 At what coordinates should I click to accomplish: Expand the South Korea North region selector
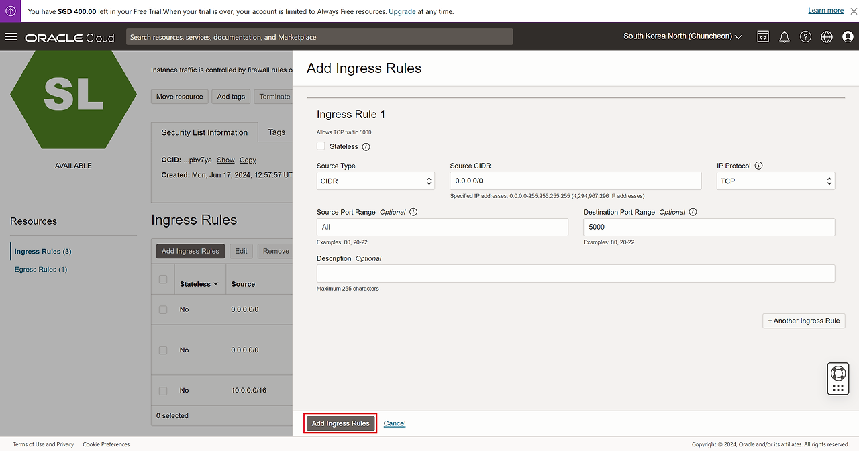pos(683,36)
